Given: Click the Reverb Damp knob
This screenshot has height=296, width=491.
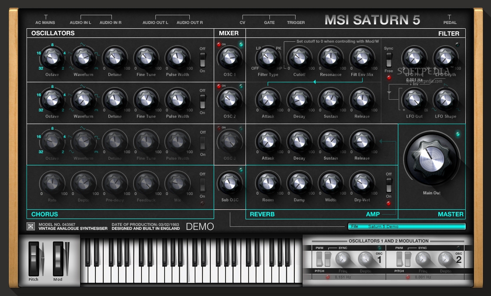Looking at the screenshot, I should pos(299,183).
